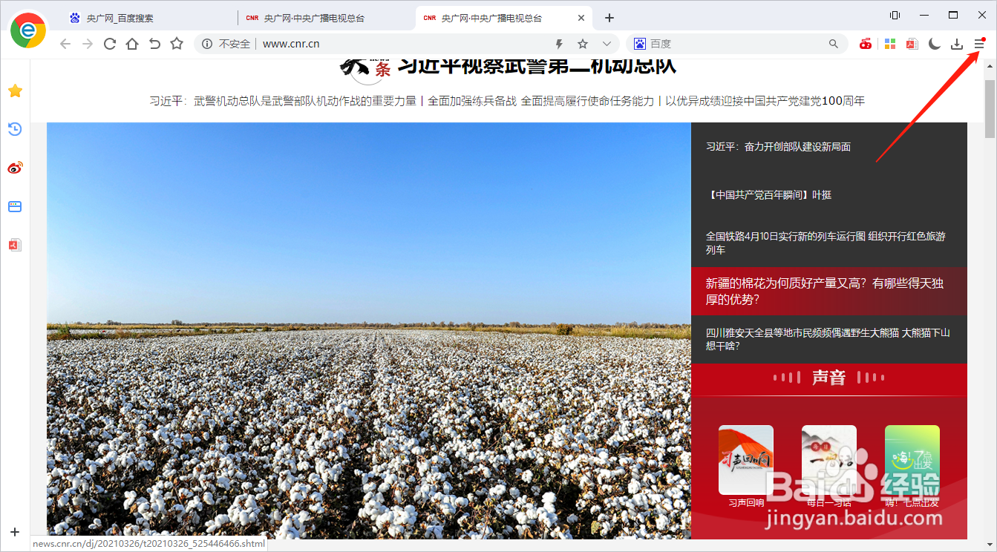Reload the current page

tap(110, 44)
